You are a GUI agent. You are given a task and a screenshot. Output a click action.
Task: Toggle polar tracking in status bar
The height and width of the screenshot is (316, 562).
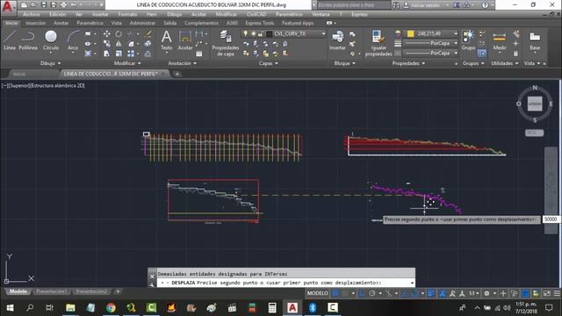coord(372,293)
